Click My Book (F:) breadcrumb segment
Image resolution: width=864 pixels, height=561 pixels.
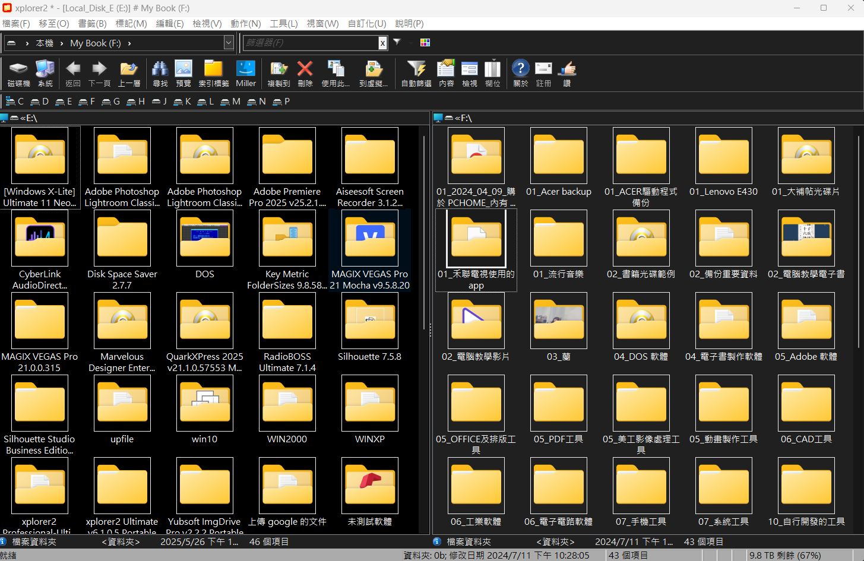96,43
